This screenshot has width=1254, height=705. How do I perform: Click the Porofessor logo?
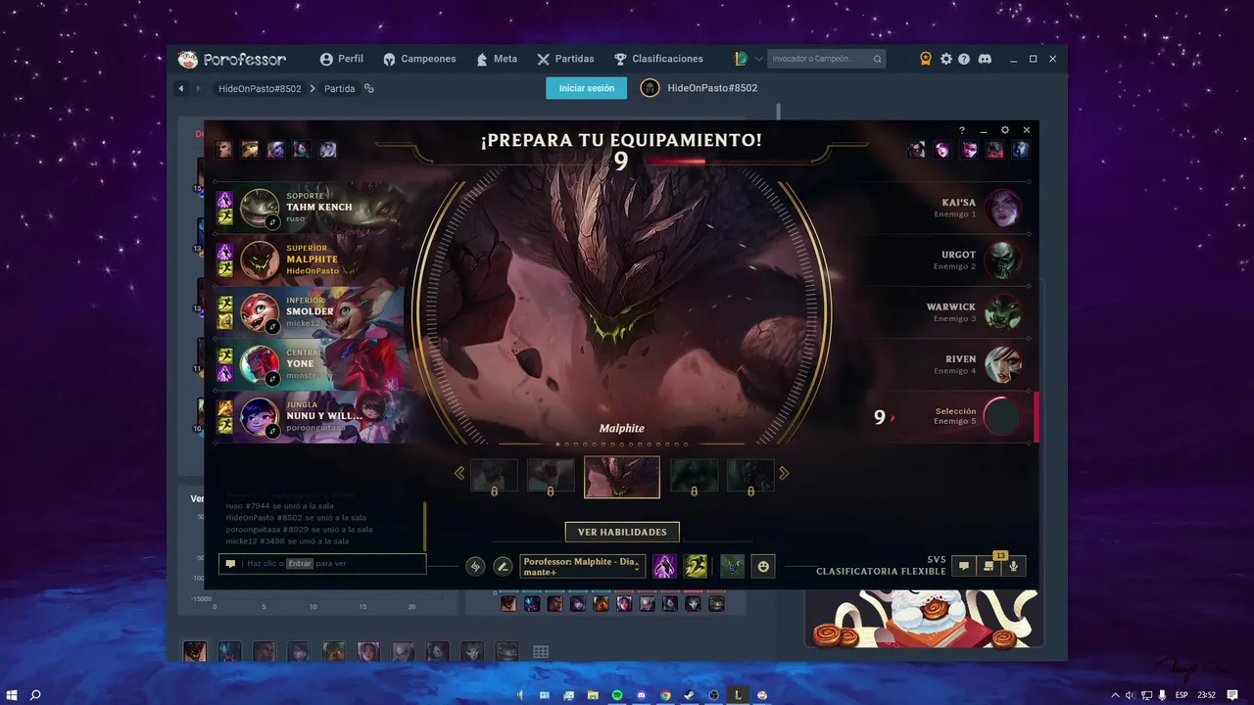click(x=232, y=59)
